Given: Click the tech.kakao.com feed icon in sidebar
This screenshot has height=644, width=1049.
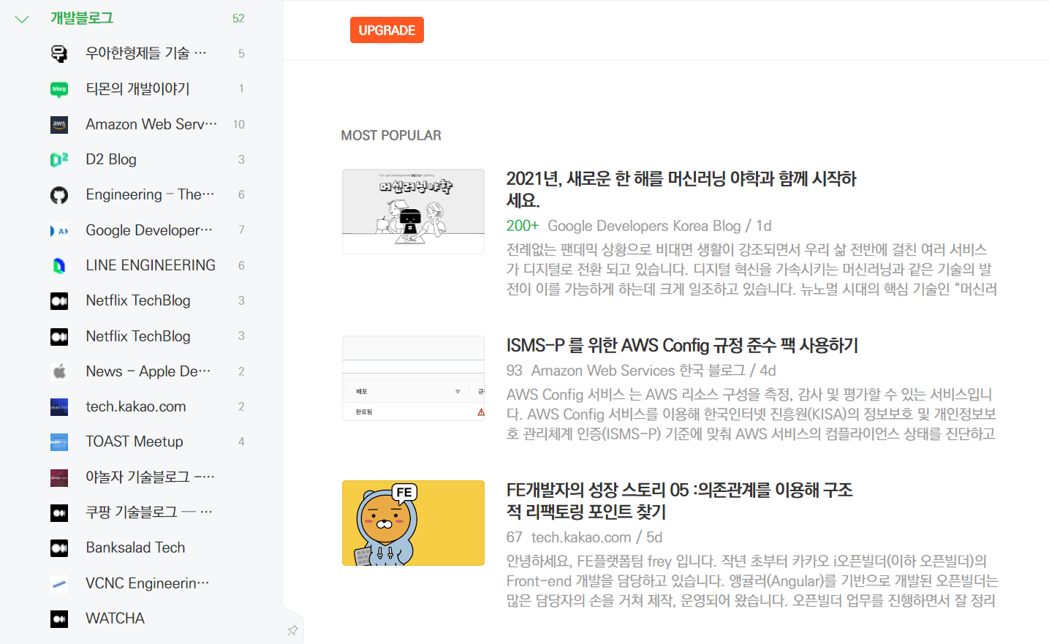Looking at the screenshot, I should point(59,406).
